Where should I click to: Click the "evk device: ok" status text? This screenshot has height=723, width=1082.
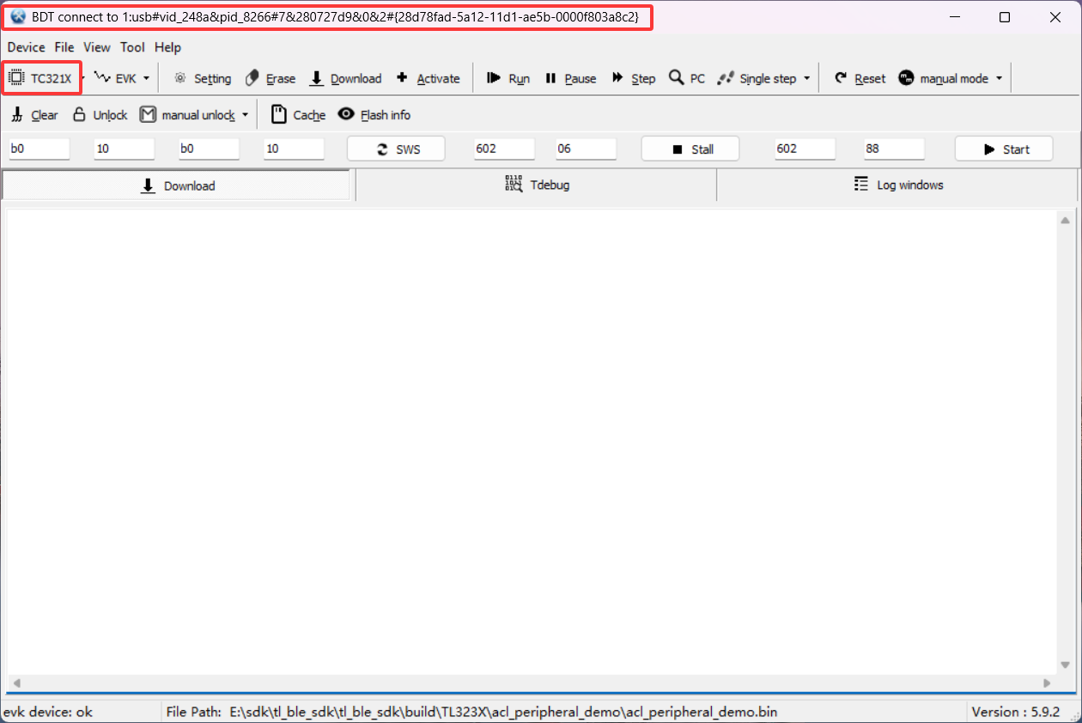pos(48,712)
